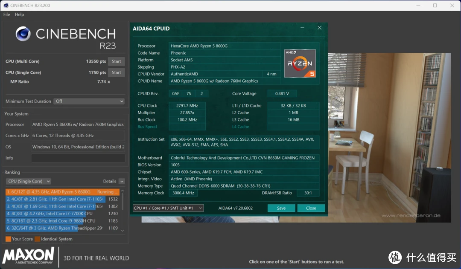Viewport: 461px width, 269px height.
Task: Click the rendered room preview image
Action: pos(389,137)
